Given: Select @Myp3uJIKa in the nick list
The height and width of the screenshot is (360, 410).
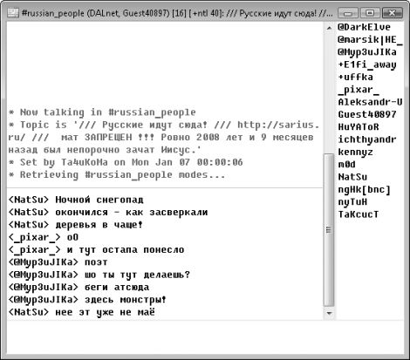Looking at the screenshot, I should pyautogui.click(x=367, y=52).
